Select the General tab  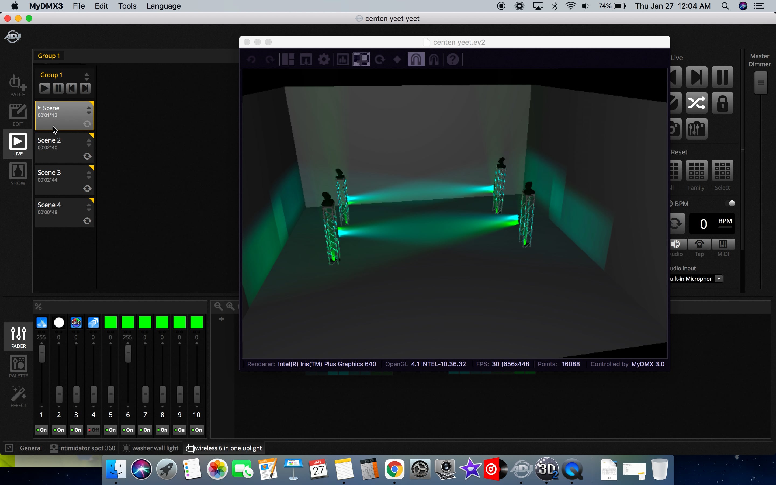click(31, 448)
